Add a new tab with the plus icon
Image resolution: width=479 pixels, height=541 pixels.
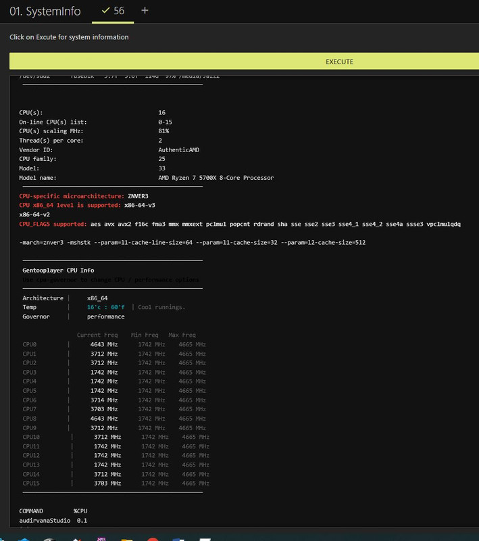click(x=145, y=11)
